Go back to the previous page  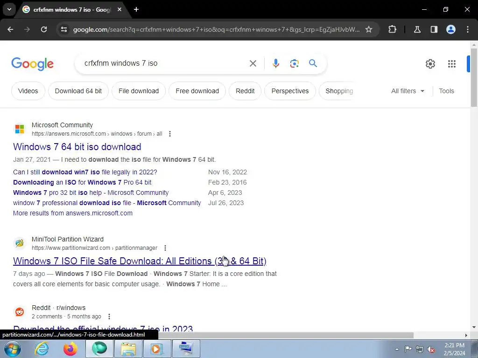point(10,29)
